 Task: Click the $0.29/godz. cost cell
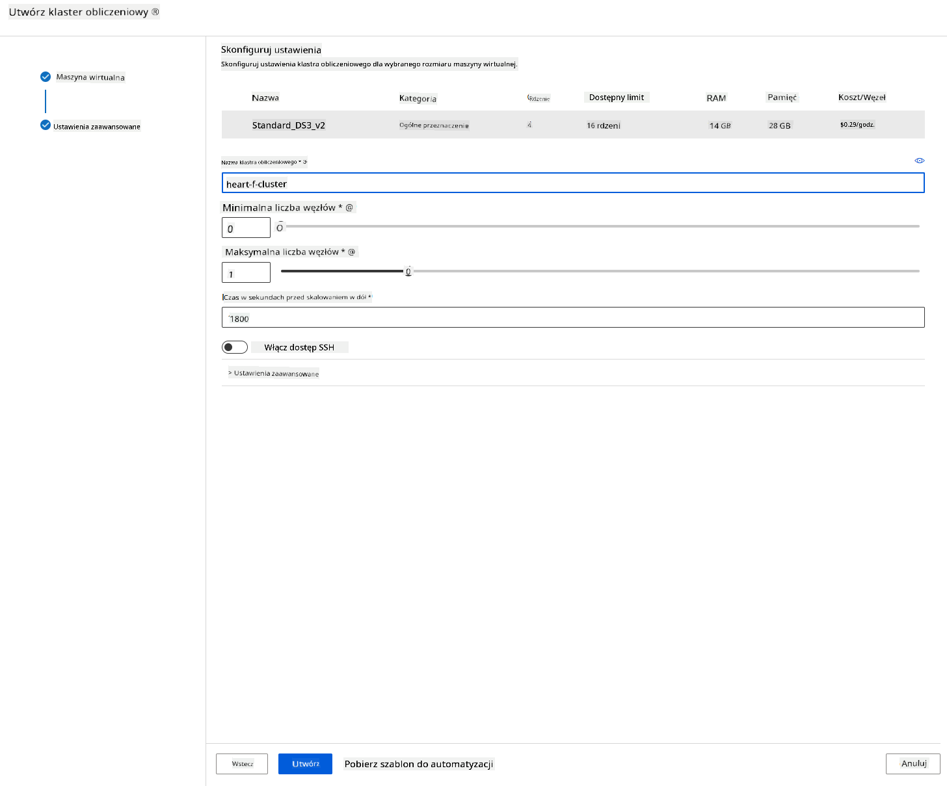pyautogui.click(x=857, y=125)
